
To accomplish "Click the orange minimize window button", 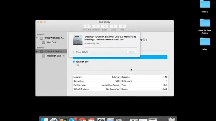I will [41, 22].
